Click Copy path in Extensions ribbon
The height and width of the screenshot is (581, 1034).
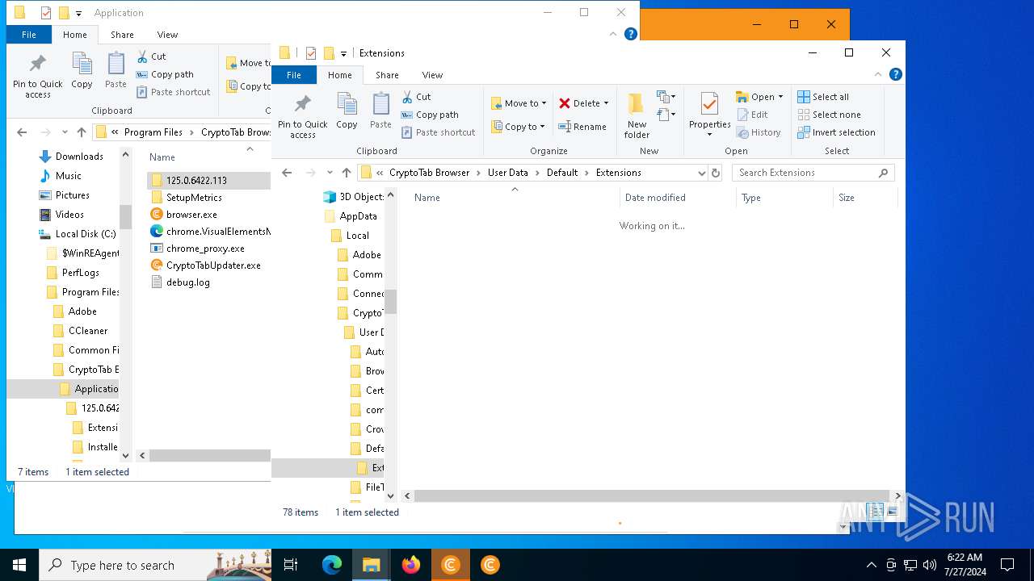(x=430, y=115)
